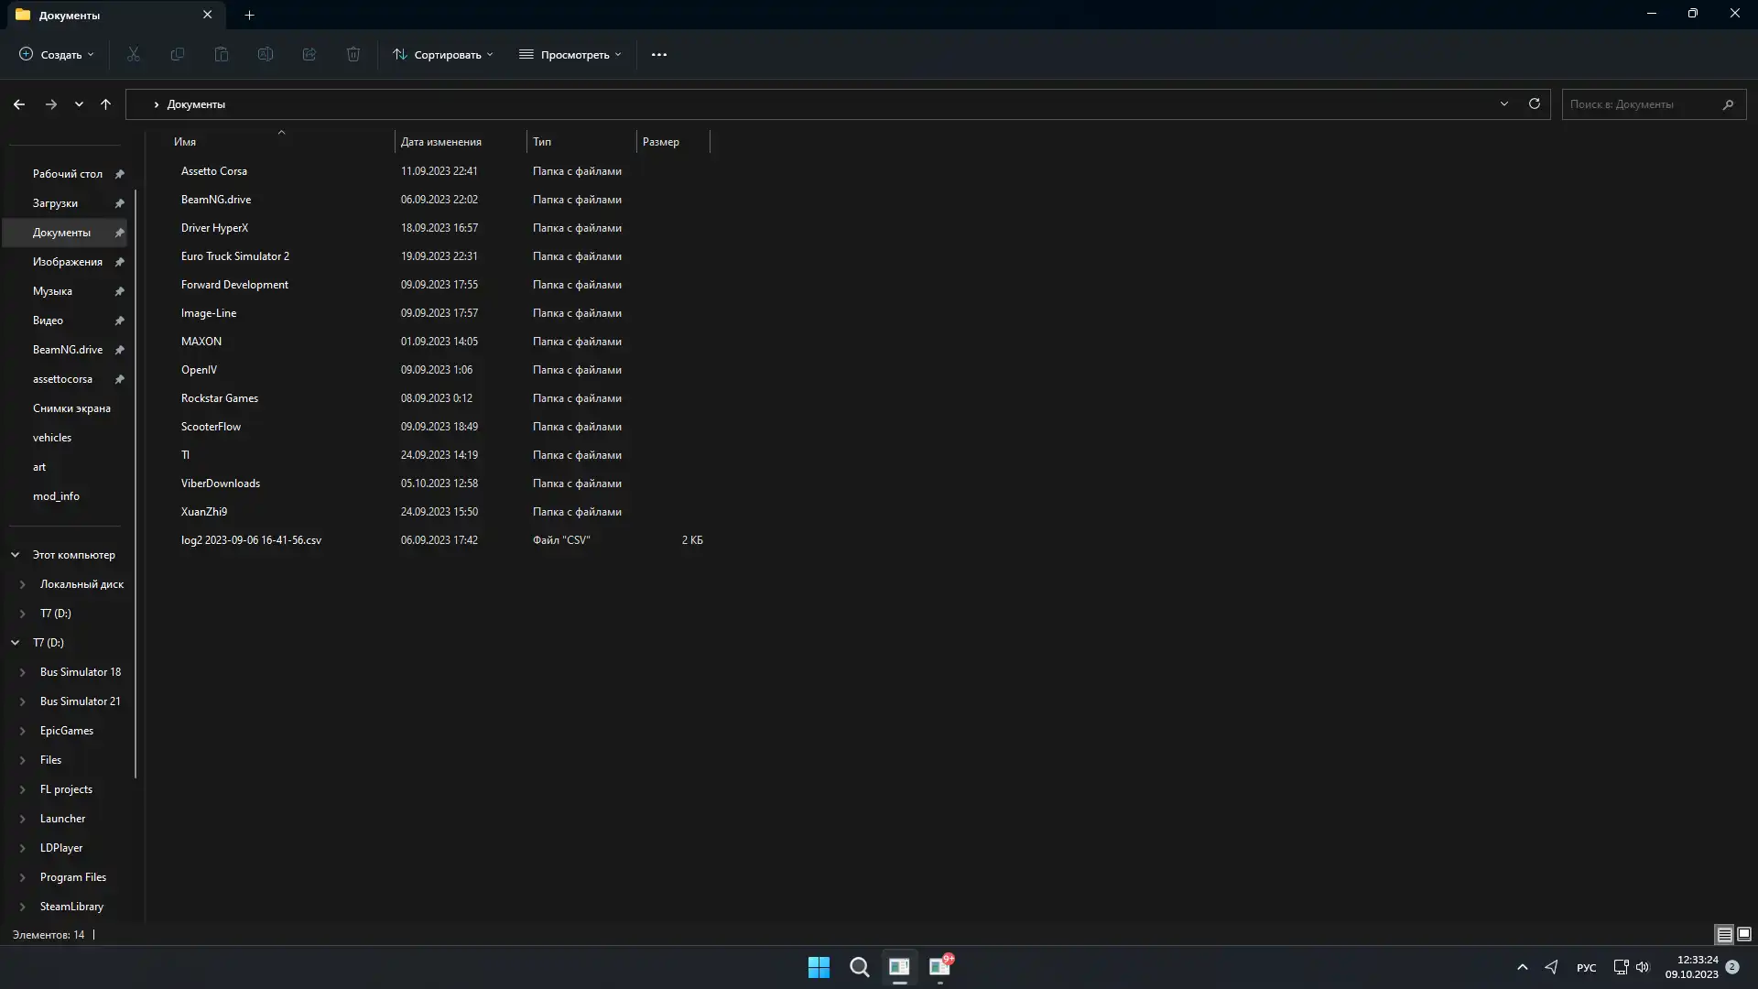
Task: Click the Paste icon in toolbar
Action: 221,54
